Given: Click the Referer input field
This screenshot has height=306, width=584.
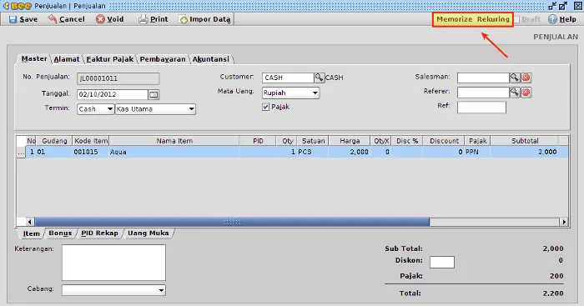Looking at the screenshot, I should pos(483,93).
